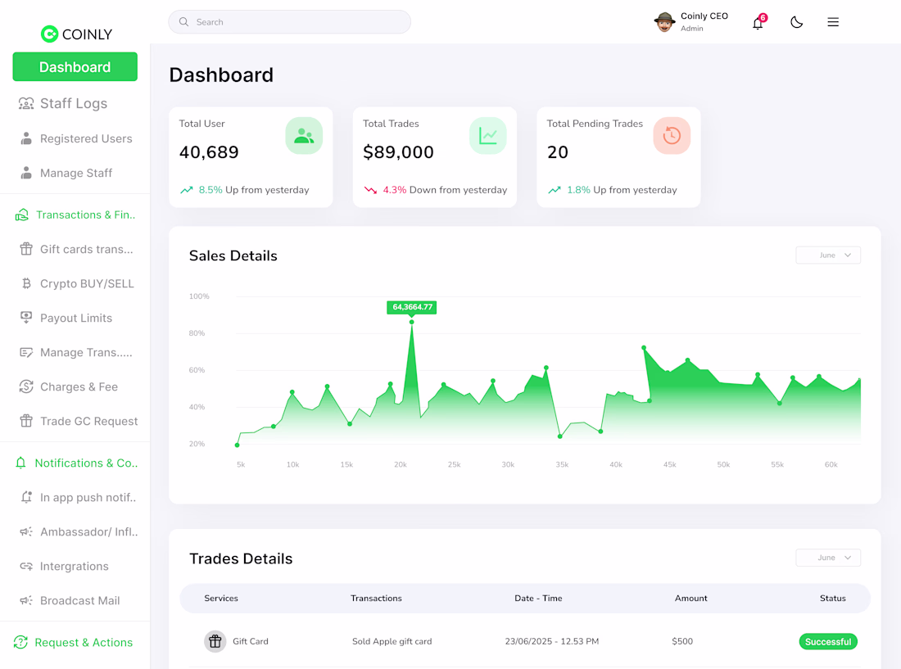Open the Trades Details June dropdown

[x=828, y=558]
